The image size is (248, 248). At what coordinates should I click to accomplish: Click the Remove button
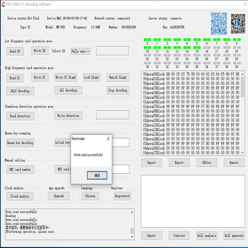click(x=234, y=162)
